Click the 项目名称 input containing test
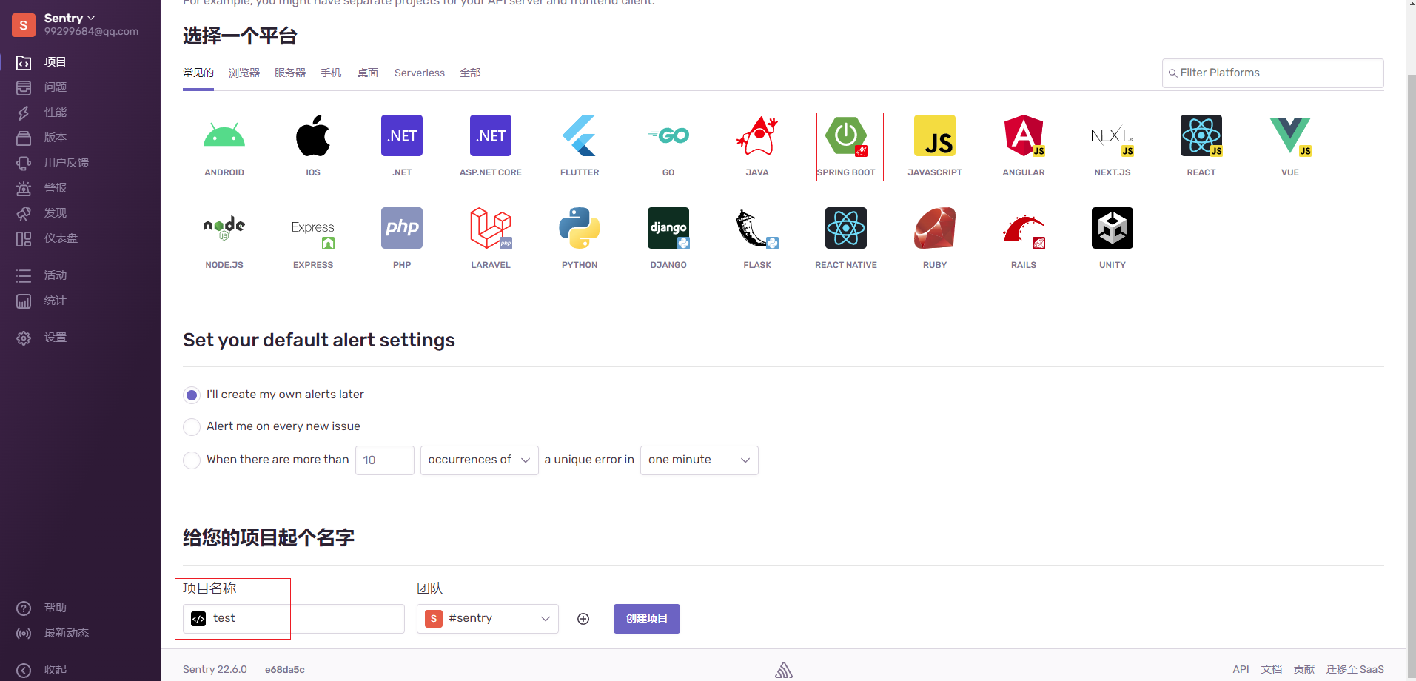The width and height of the screenshot is (1416, 681). tap(294, 619)
